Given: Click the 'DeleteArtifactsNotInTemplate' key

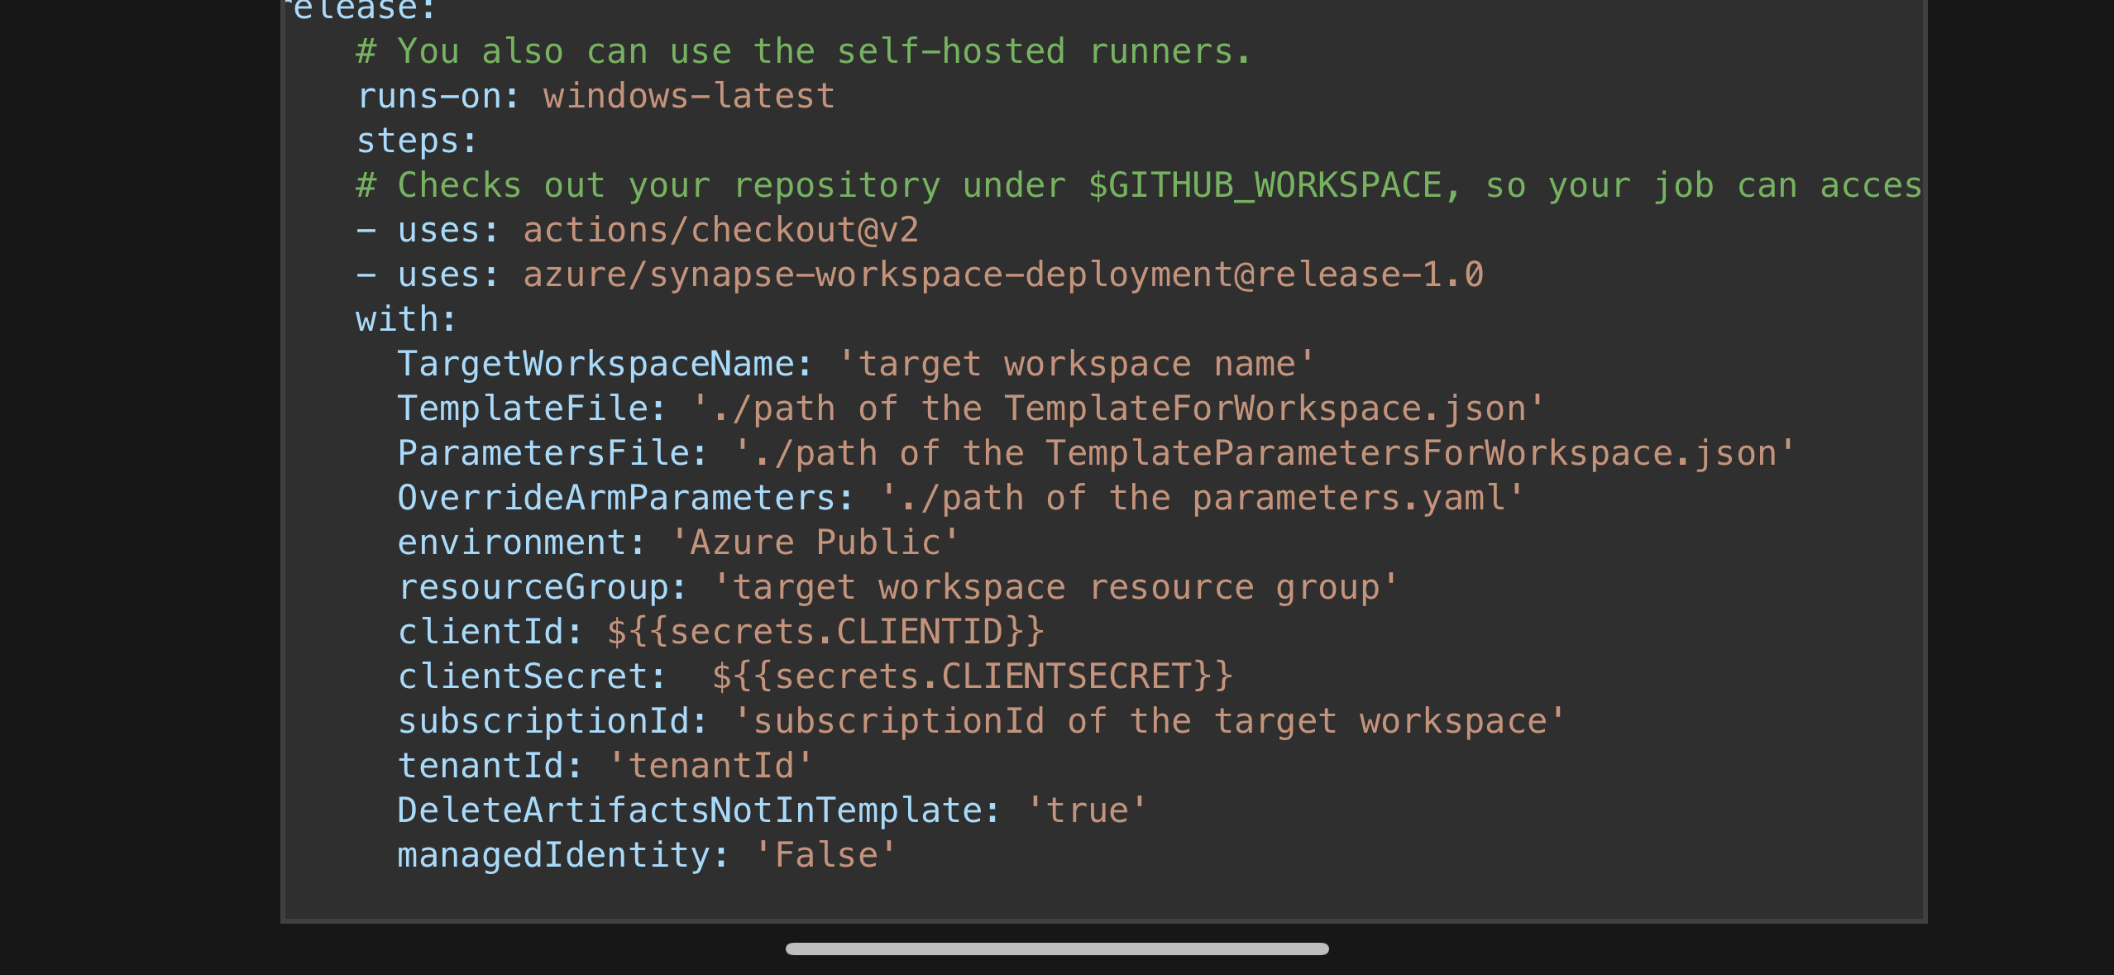Looking at the screenshot, I should (691, 810).
